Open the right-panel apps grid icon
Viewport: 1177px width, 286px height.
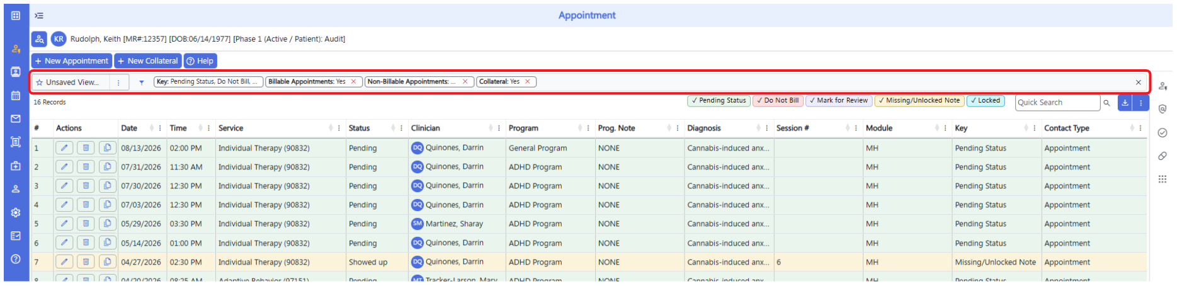point(1163,179)
